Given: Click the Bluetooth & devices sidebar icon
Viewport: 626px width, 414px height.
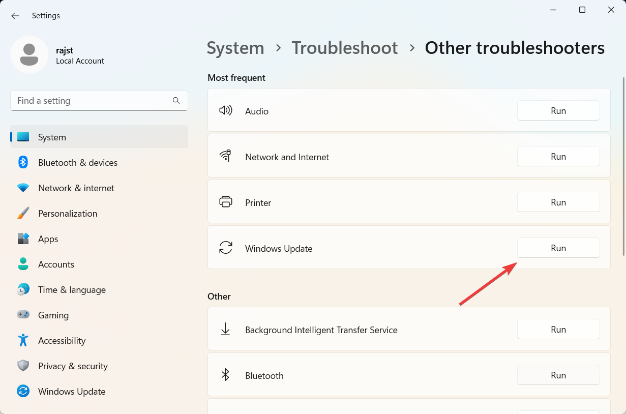Looking at the screenshot, I should tap(23, 162).
